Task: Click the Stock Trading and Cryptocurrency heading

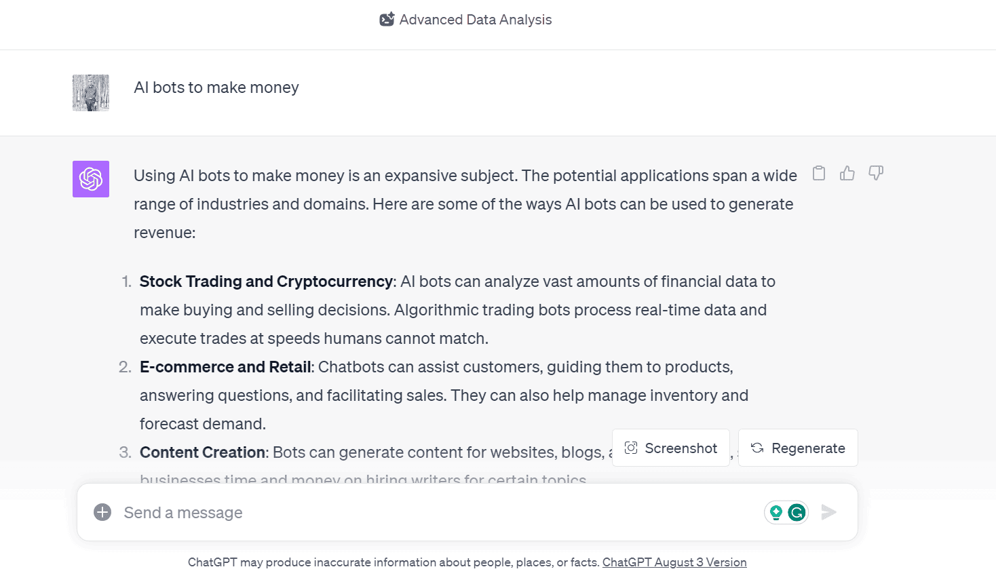Action: click(x=266, y=281)
